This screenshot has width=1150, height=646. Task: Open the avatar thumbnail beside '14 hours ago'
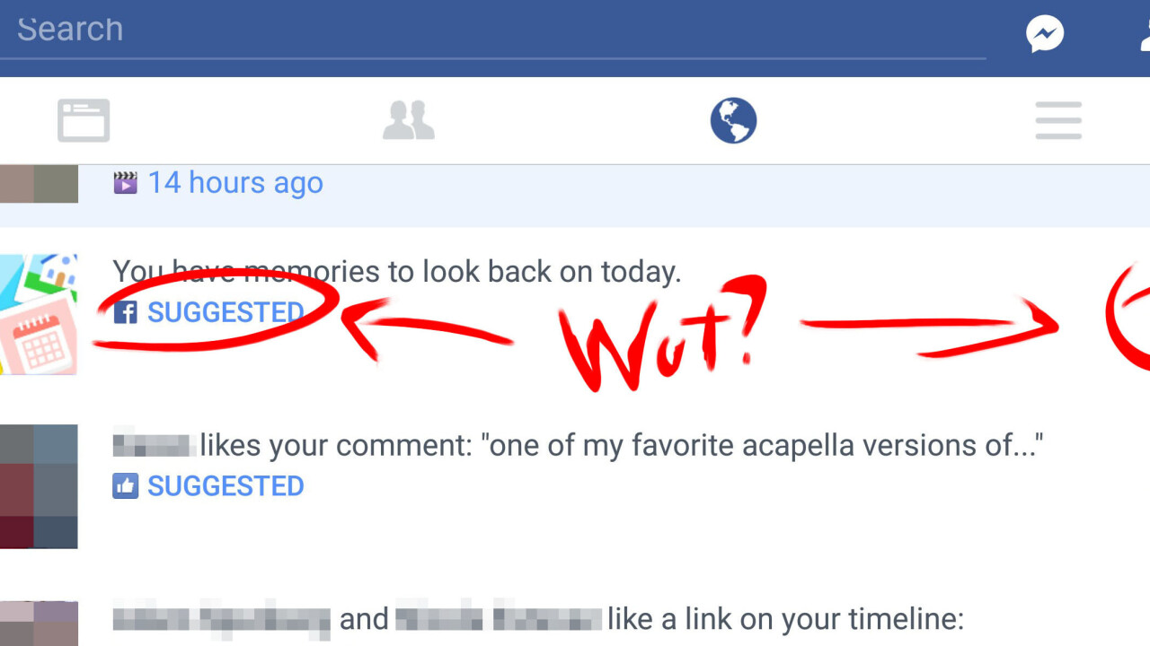point(39,184)
